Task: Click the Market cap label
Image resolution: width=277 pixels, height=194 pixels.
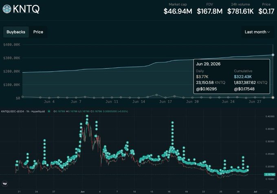Action: (178, 4)
